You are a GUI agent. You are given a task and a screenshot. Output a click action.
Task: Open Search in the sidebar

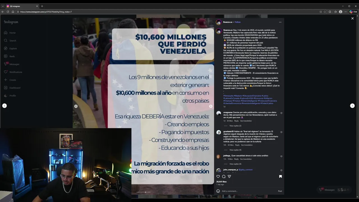pos(10,41)
